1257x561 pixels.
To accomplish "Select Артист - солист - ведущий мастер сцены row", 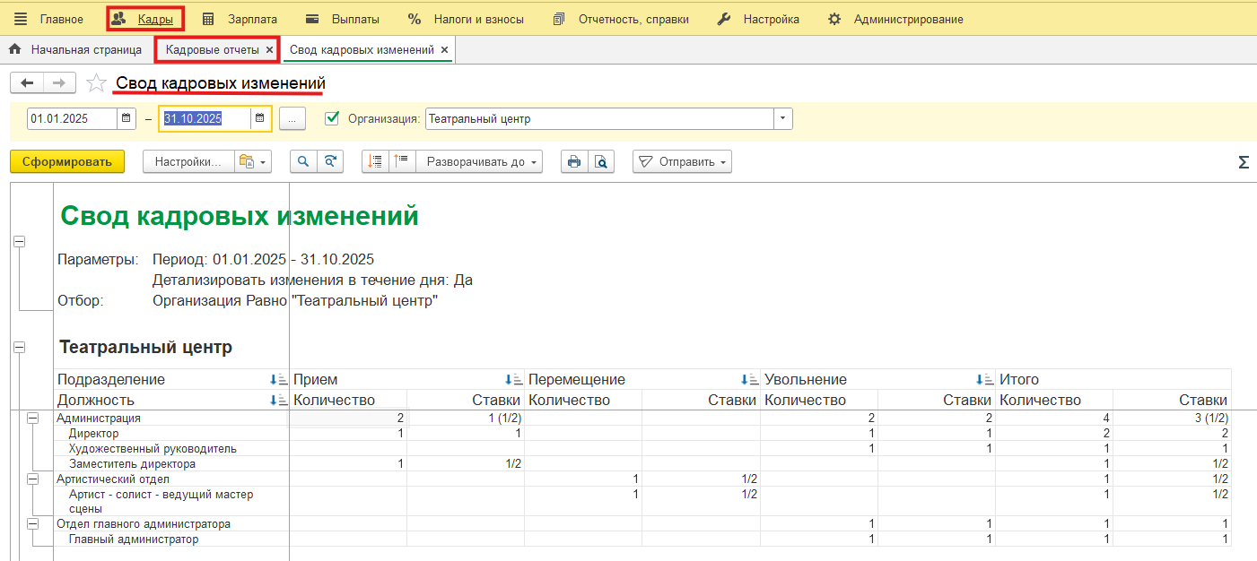I will click(161, 501).
